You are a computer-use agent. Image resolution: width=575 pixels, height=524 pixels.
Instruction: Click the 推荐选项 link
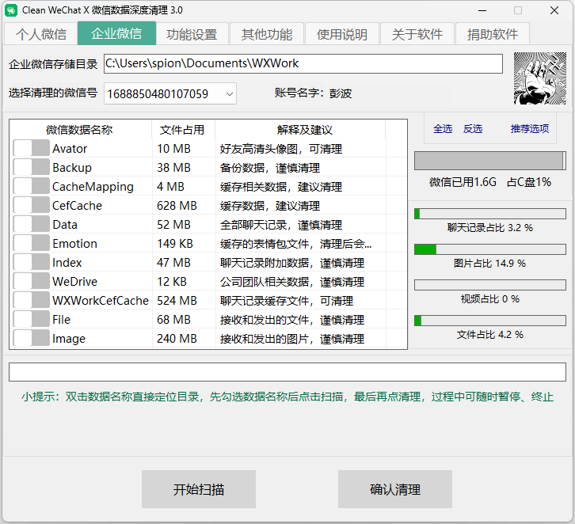530,128
